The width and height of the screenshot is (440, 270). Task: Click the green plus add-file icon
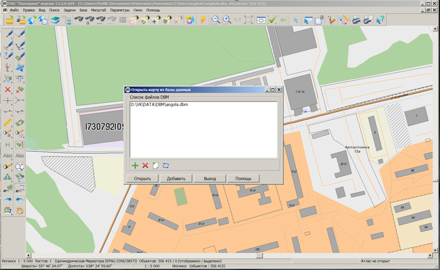pos(135,165)
